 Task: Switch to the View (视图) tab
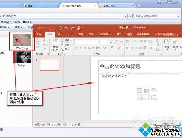(129, 34)
